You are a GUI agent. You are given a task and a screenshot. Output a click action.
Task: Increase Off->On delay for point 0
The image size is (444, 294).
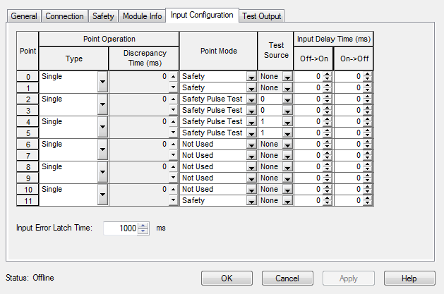[x=328, y=74]
